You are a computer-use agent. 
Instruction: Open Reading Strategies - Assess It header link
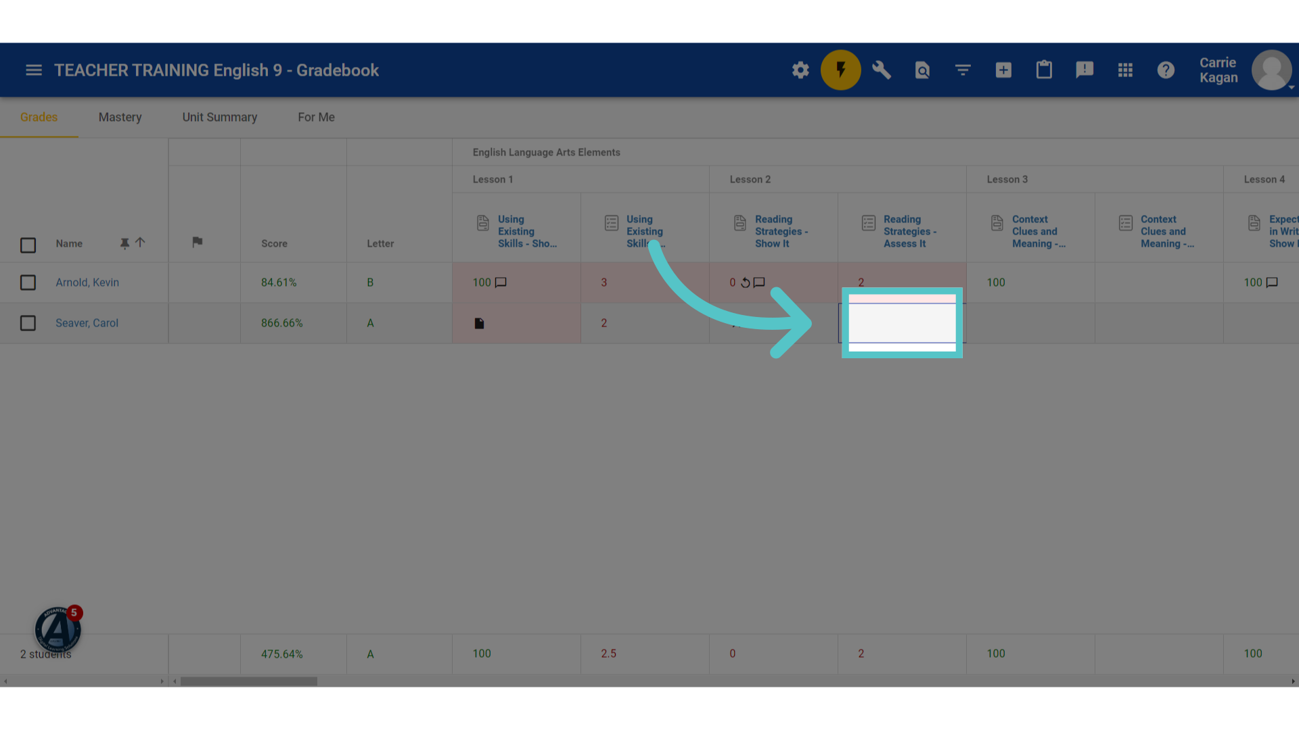pos(910,231)
